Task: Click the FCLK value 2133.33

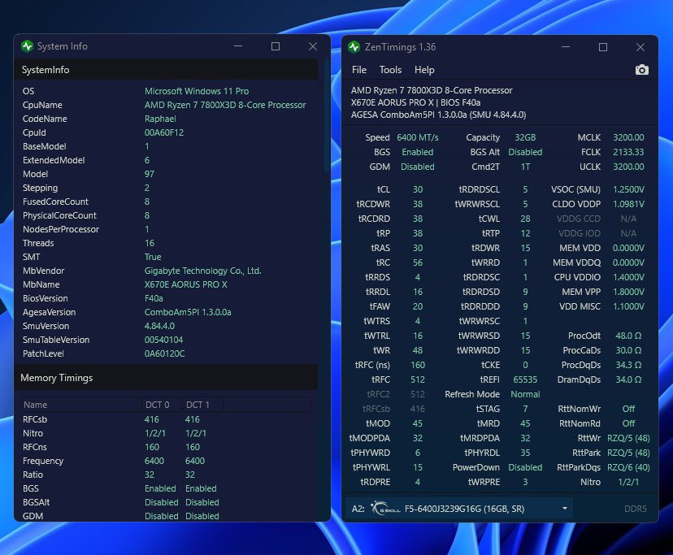Action: [x=628, y=152]
